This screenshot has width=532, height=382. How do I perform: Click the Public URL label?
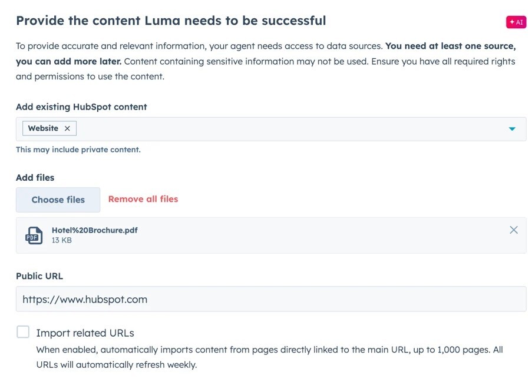pos(39,276)
